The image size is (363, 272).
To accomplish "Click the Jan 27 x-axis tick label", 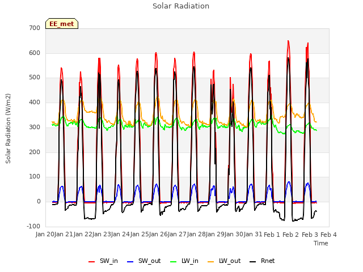I will coord(177,235).
